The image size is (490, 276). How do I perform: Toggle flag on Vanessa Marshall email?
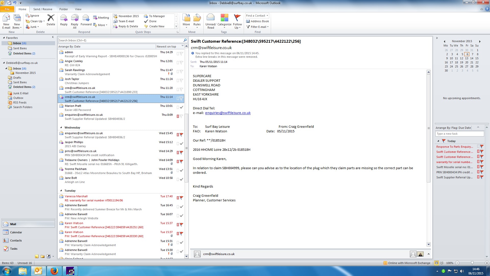(181, 198)
